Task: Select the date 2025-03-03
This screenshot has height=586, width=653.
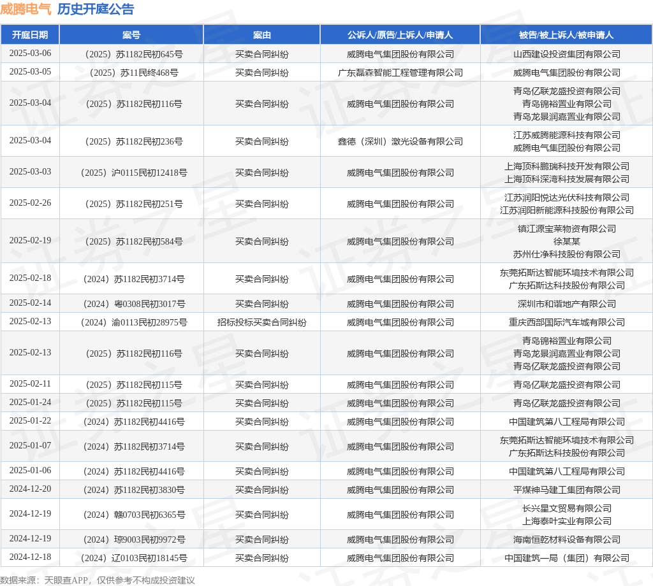Action: point(31,172)
